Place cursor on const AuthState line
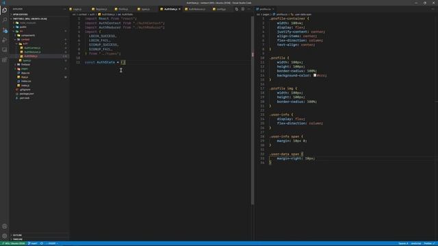This screenshot has height=246, width=438. (105, 62)
